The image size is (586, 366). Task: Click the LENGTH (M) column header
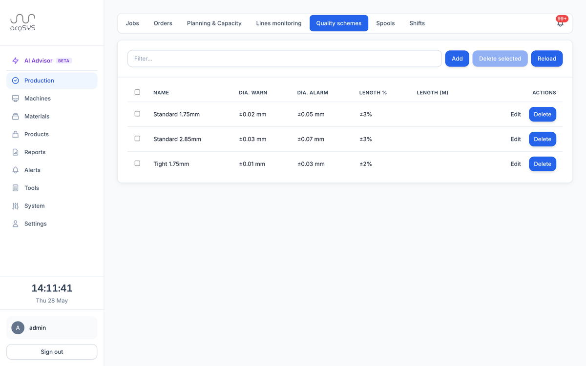pyautogui.click(x=433, y=93)
